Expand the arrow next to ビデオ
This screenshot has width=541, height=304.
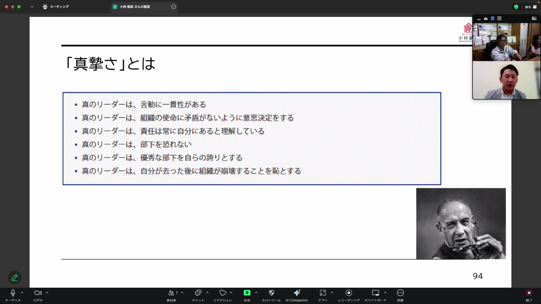pos(47,292)
